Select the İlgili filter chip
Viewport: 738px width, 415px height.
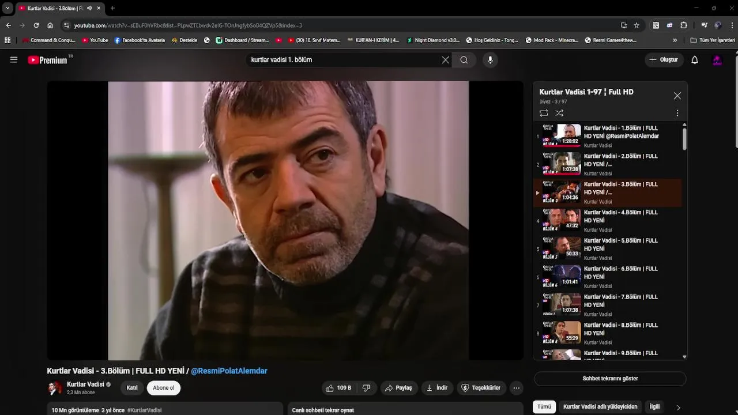654,407
